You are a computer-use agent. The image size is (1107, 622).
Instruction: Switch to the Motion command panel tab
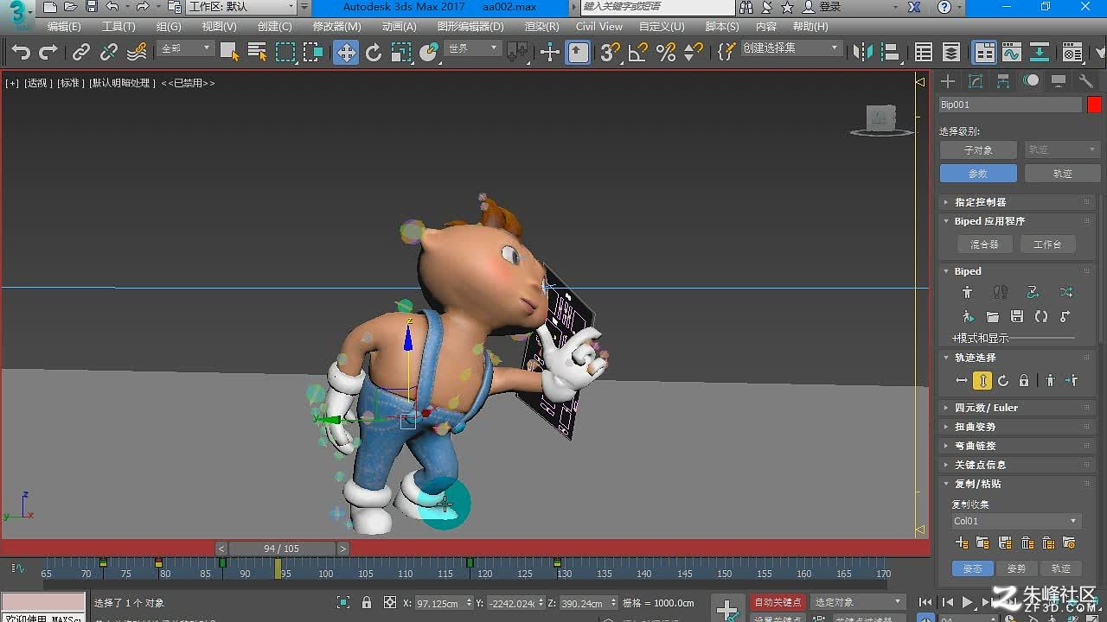pyautogui.click(x=1031, y=81)
